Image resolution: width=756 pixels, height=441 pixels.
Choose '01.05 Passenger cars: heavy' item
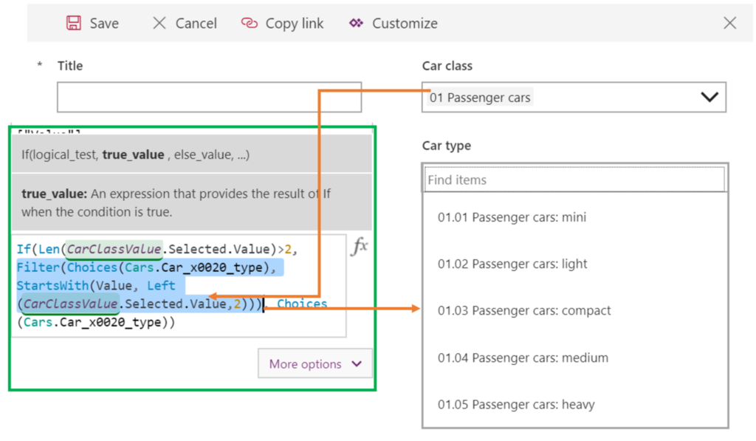[515, 404]
